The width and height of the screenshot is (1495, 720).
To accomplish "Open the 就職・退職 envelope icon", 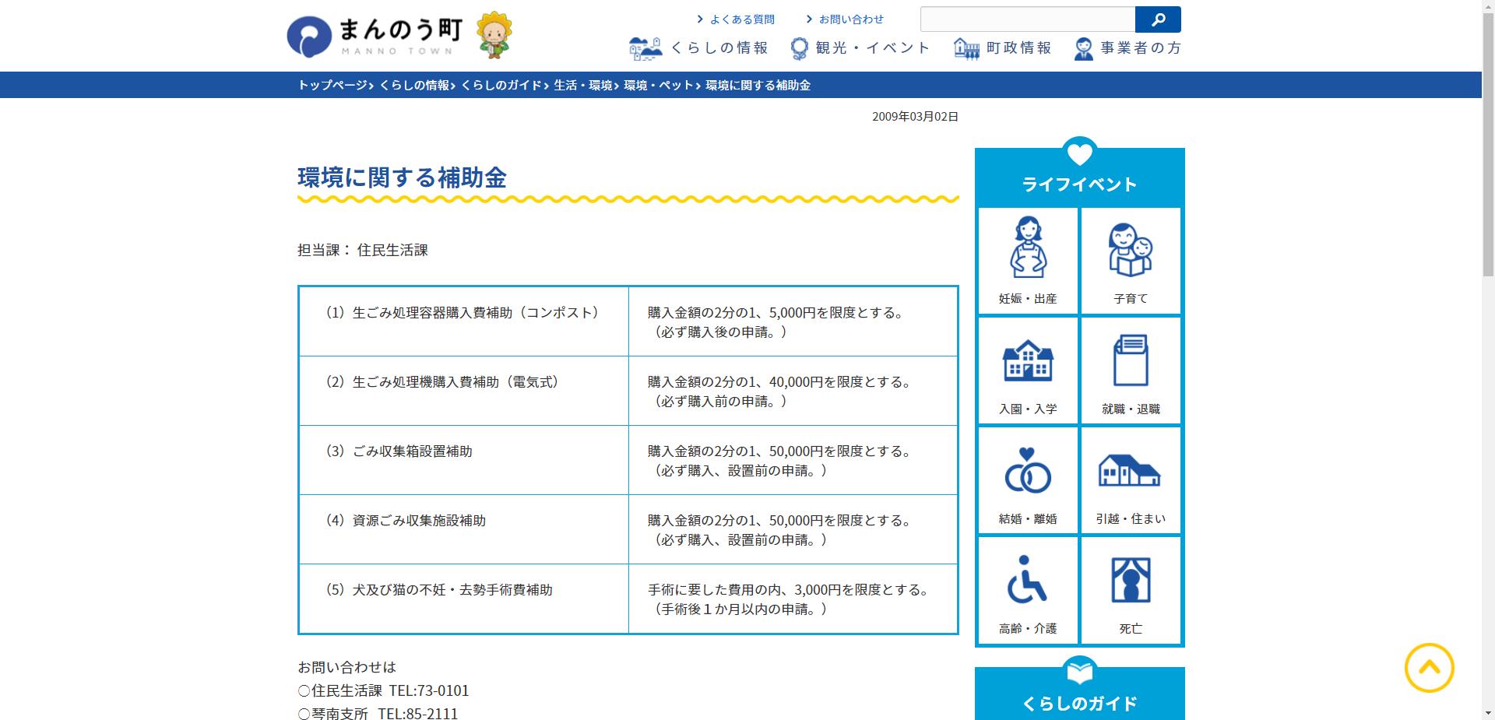I will pos(1131,371).
